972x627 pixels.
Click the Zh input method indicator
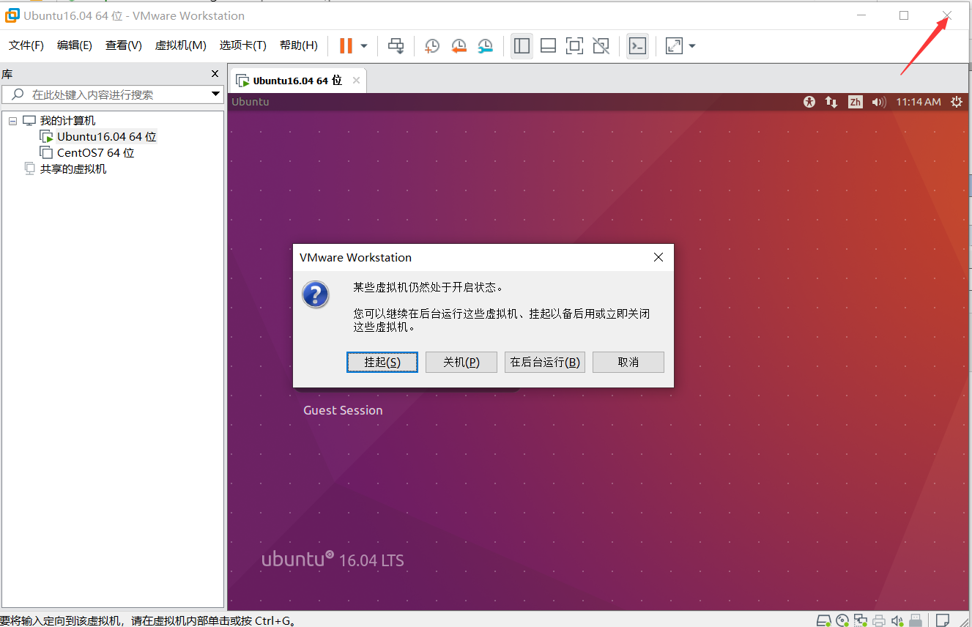coord(855,102)
